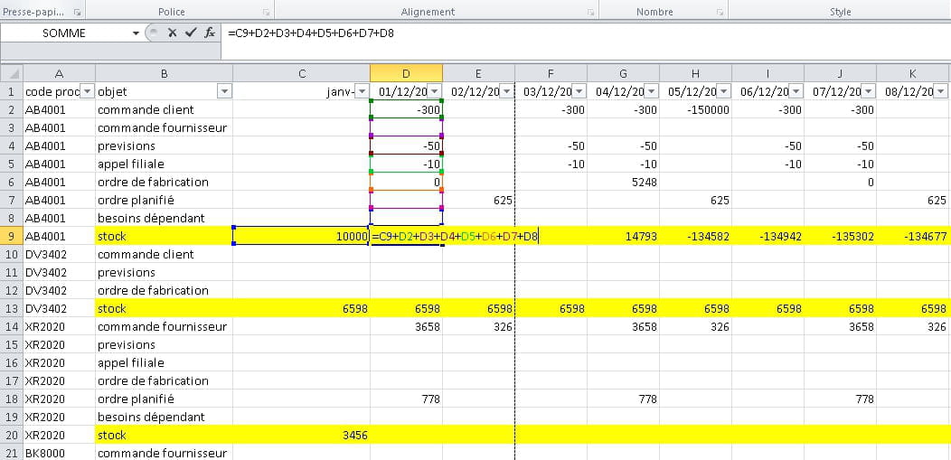Click cell C20 with value 3456
The height and width of the screenshot is (460, 951).
coord(301,436)
